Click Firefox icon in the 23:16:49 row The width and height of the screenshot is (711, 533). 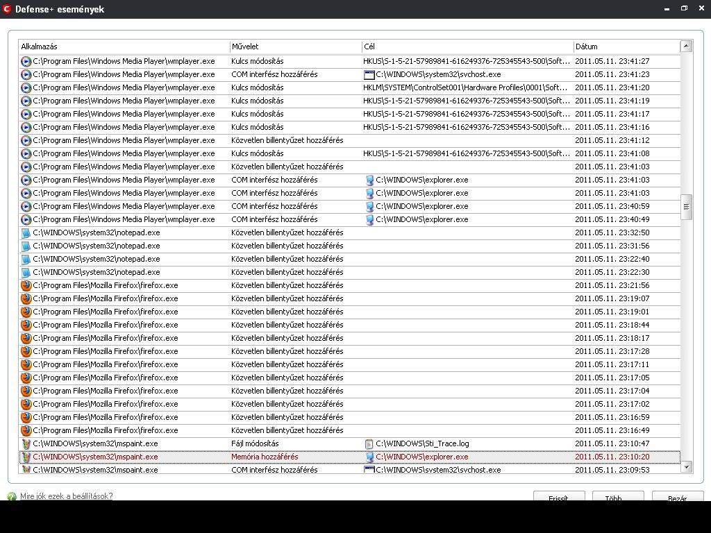[x=26, y=430]
